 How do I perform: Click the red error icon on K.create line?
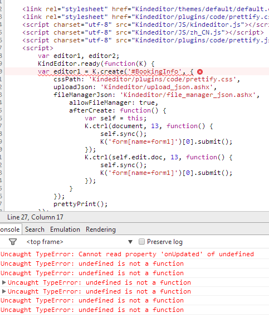[x=200, y=72]
